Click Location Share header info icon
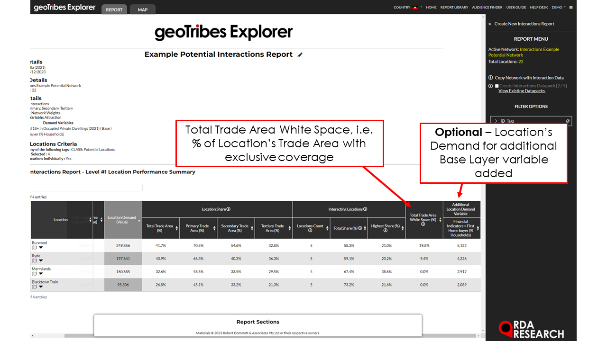This screenshot has height=341, width=607. click(229, 209)
